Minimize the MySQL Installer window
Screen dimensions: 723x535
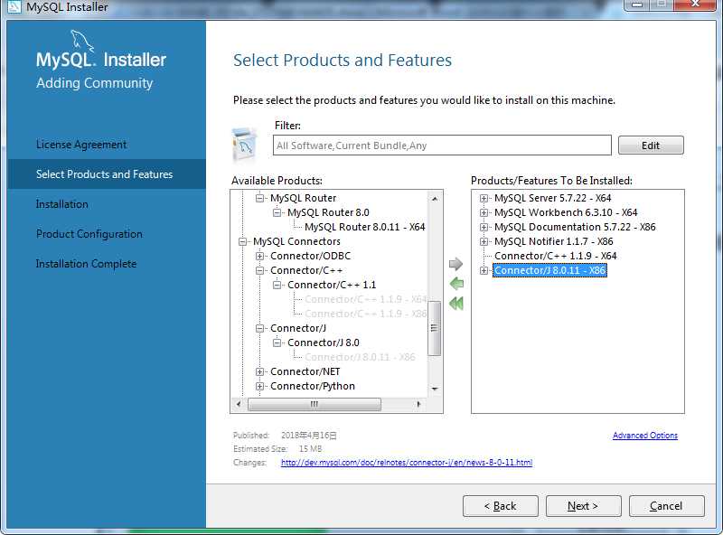click(x=637, y=5)
